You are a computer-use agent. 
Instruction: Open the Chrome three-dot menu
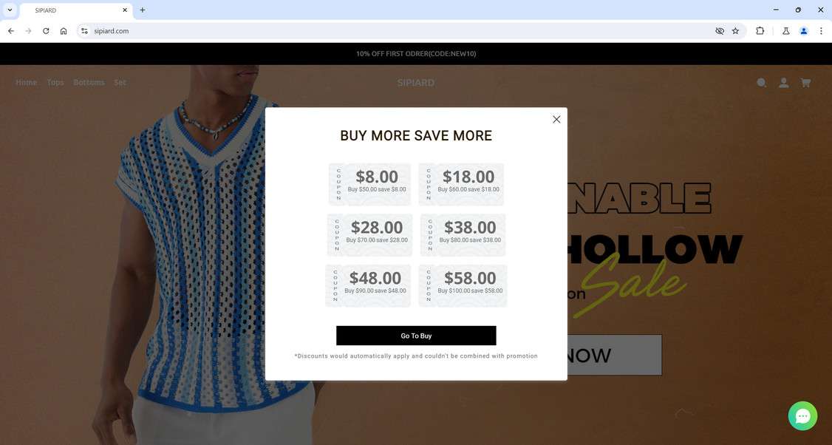click(821, 31)
